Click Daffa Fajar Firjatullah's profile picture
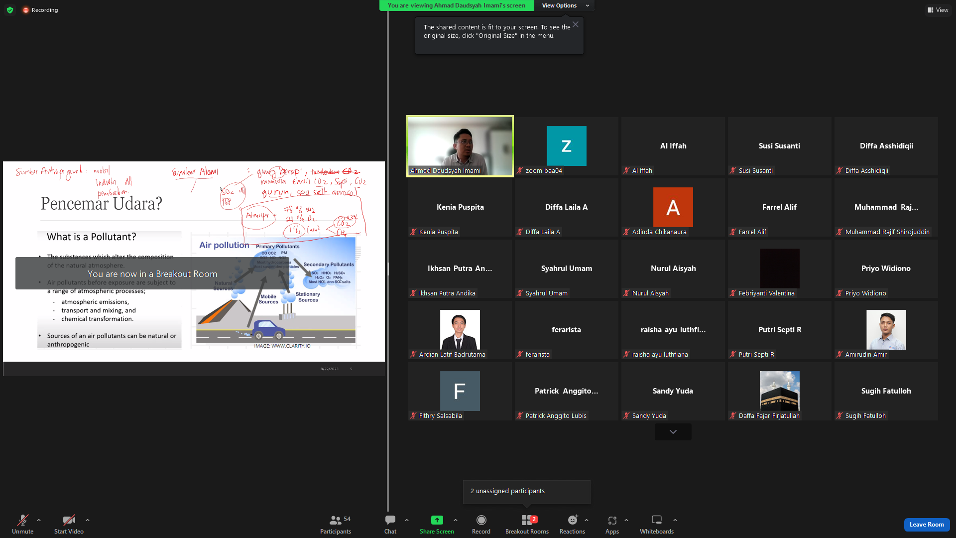956x538 pixels. [779, 391]
